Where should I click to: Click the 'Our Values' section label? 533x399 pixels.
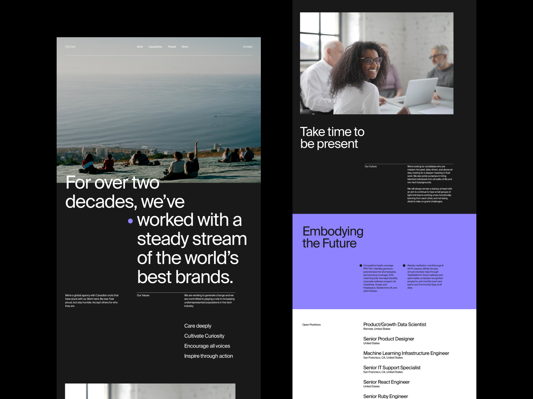143,295
